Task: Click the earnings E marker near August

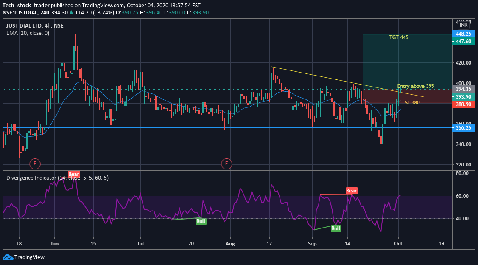Action: (x=226, y=164)
